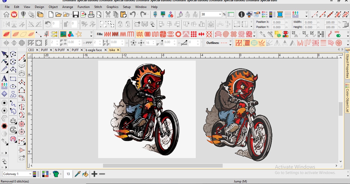Viewport: 350px width, 184px height.
Task: Paste from the clipboard icon
Action: 123,14
